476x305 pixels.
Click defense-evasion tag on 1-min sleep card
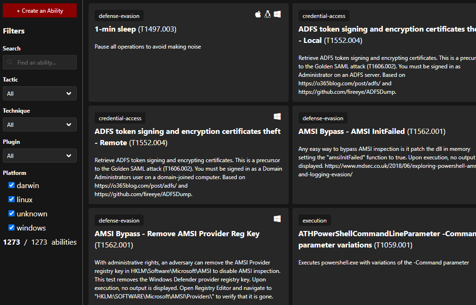tap(119, 16)
